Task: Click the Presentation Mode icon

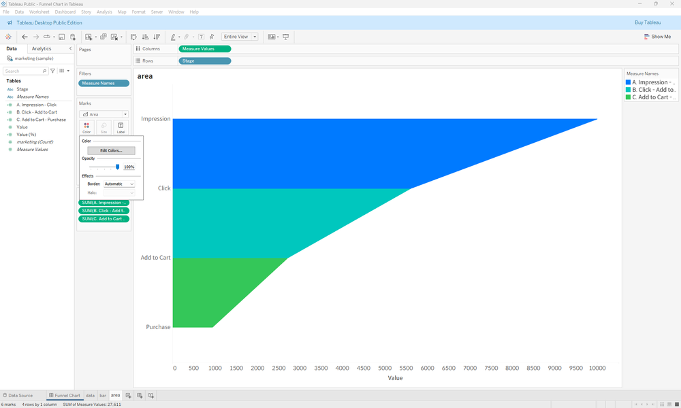Action: pos(286,36)
